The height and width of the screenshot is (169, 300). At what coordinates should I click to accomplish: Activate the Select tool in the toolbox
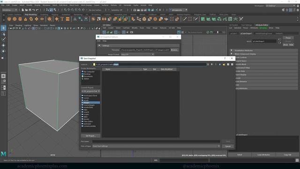coord(3,28)
